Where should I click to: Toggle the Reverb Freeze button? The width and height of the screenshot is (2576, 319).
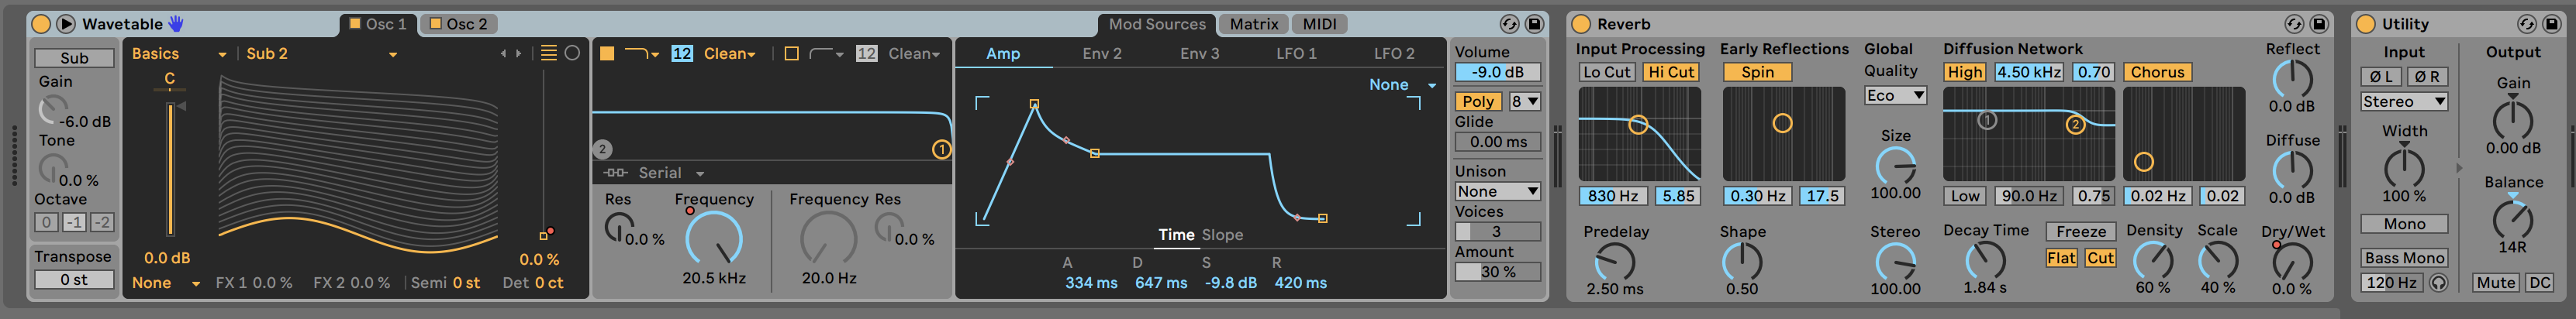pos(2080,231)
